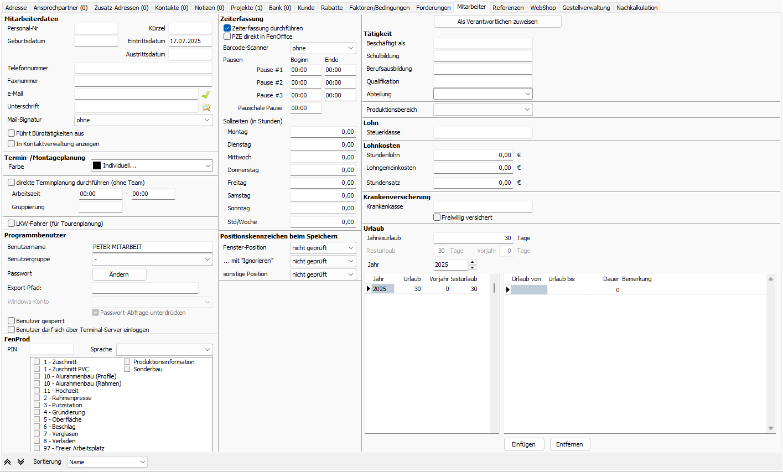
Task: Tick the Freiwillig versichert checkbox
Action: [437, 217]
